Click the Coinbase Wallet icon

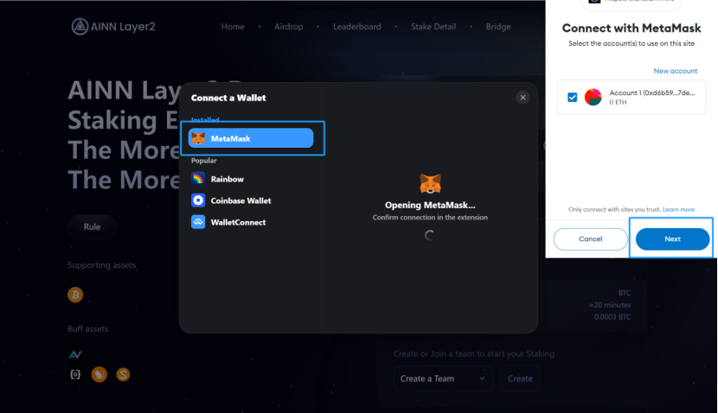click(x=198, y=200)
